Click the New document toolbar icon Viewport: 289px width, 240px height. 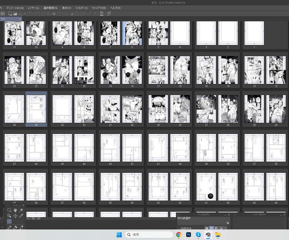pyautogui.click(x=10, y=14)
